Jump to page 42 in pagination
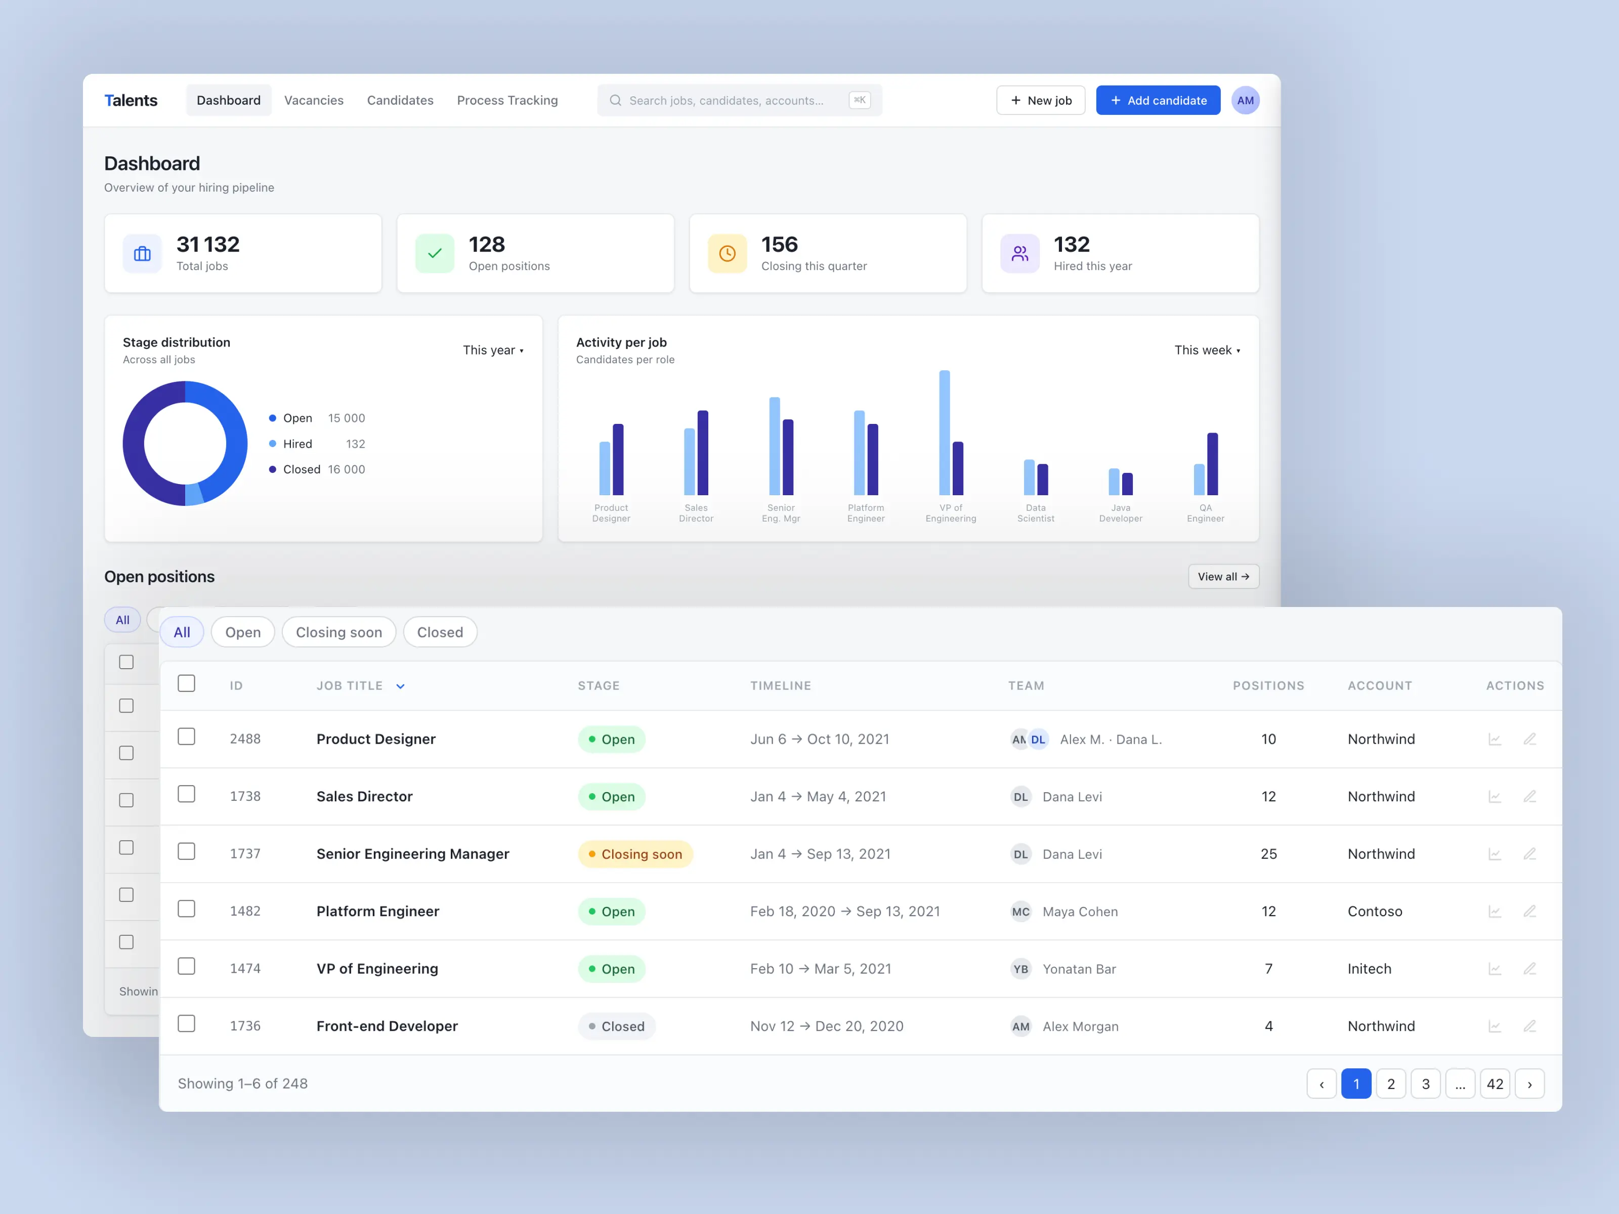 (1495, 1083)
